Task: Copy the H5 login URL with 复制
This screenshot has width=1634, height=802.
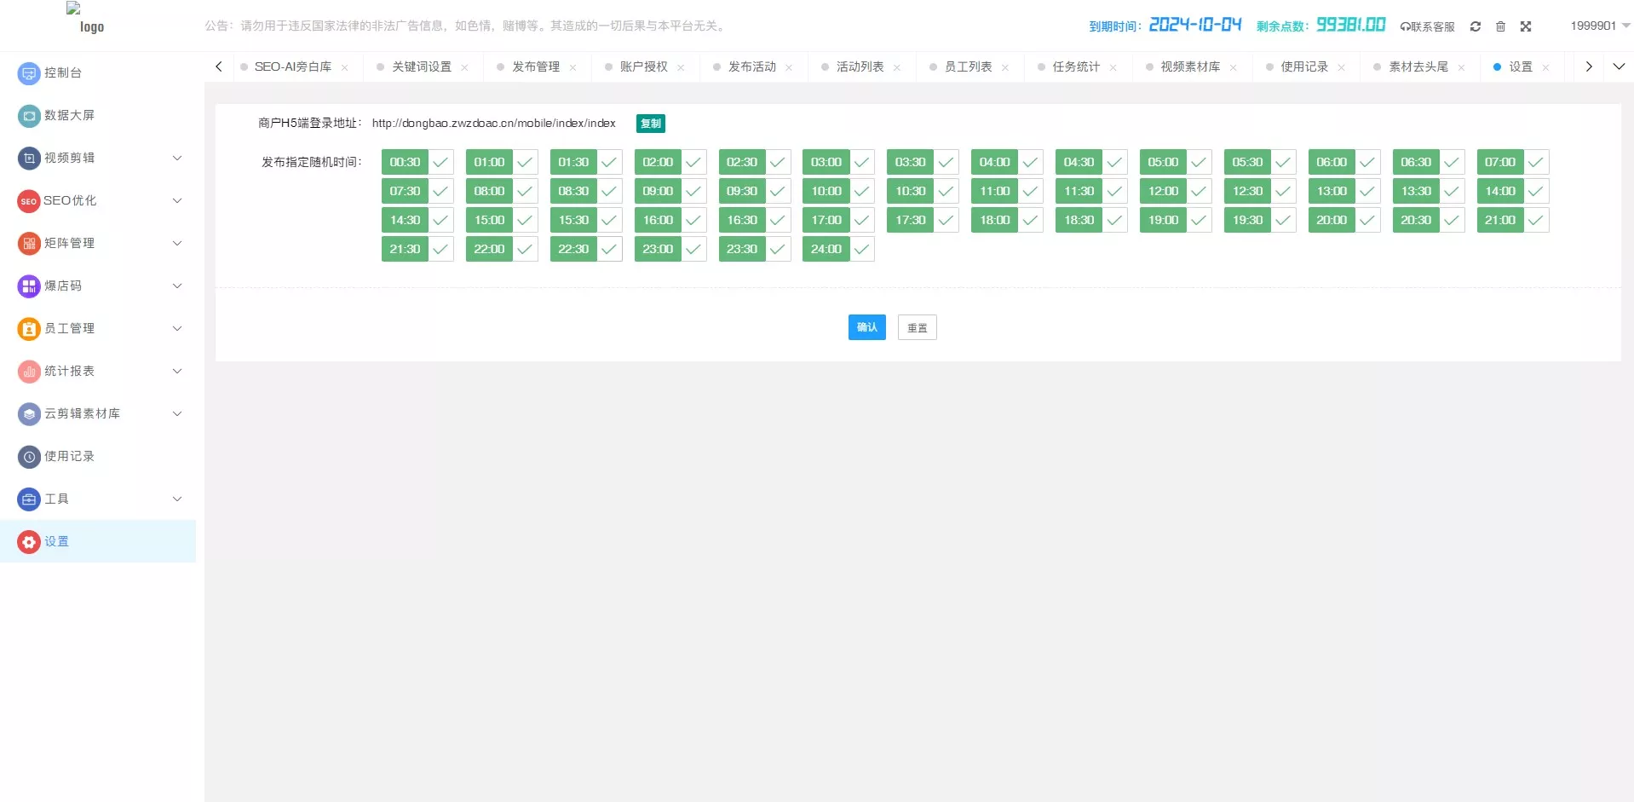Action: (x=650, y=124)
